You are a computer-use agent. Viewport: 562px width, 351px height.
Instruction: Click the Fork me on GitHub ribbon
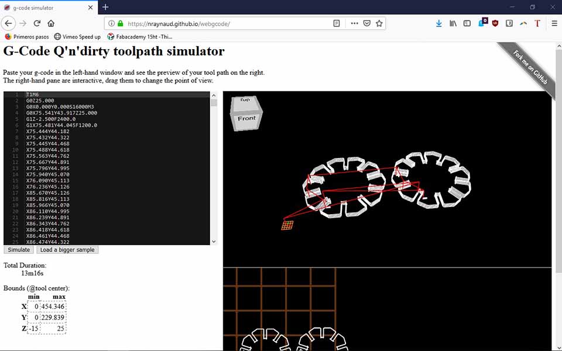tap(530, 67)
